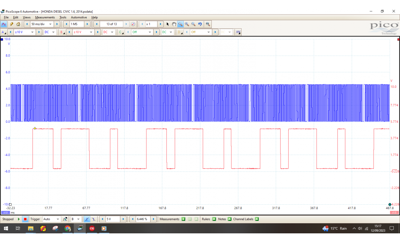The height and width of the screenshot is (242, 400).
Task: Open the Measurements menu
Action: (45, 17)
